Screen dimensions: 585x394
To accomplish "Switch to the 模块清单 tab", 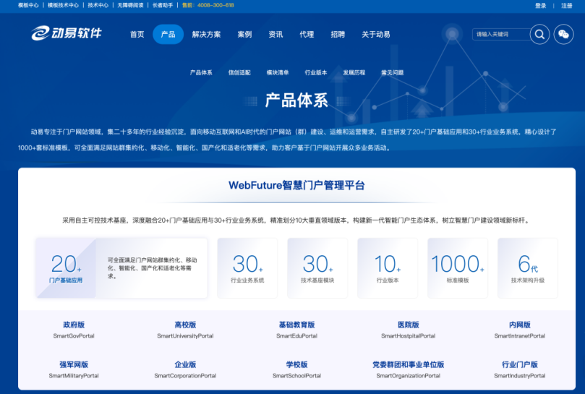I will 278,72.
